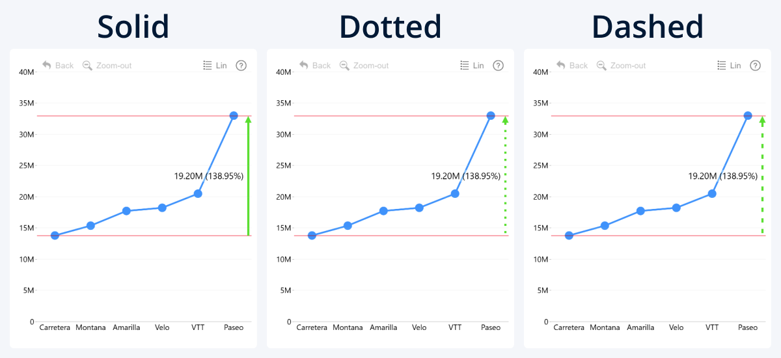The image size is (781, 358).
Task: Click the solid green variance arrow
Action: (x=248, y=176)
